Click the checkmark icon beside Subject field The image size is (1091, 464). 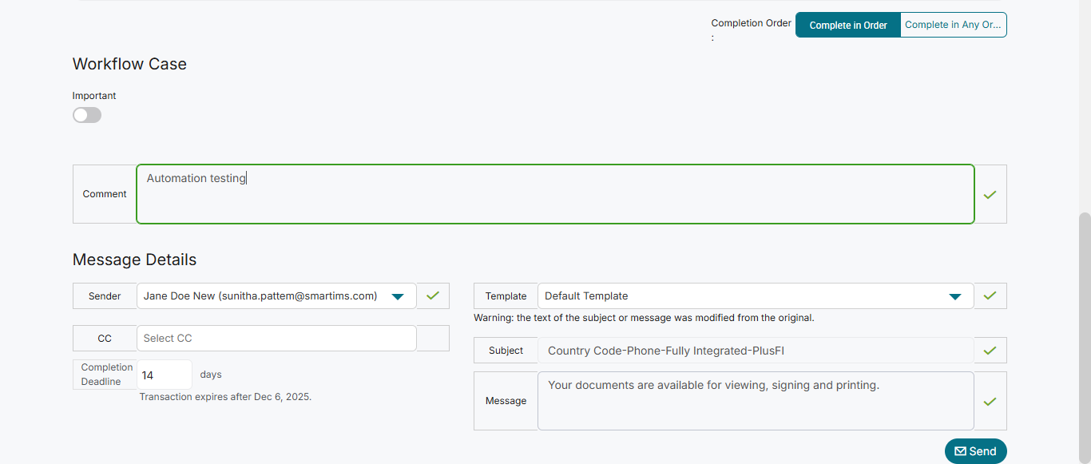point(990,350)
